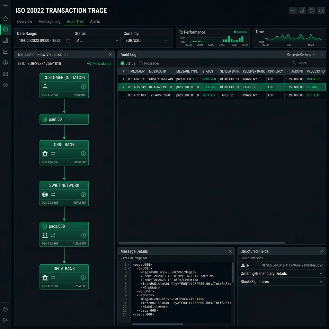This screenshot has height=329, width=329.
Task: Switch to the Overview tab
Action: point(24,22)
